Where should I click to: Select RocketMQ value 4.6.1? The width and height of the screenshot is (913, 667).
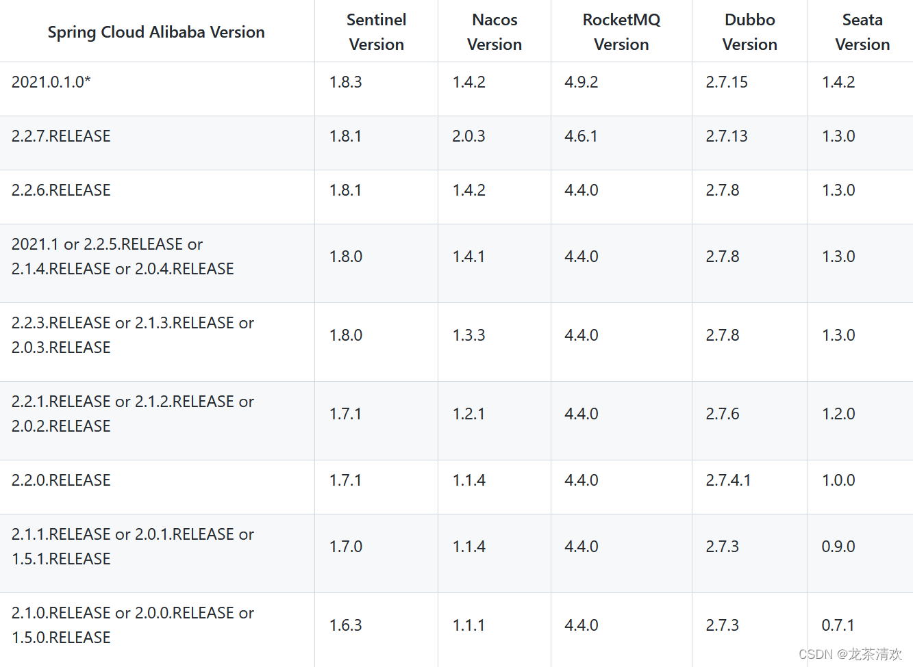[x=581, y=136]
